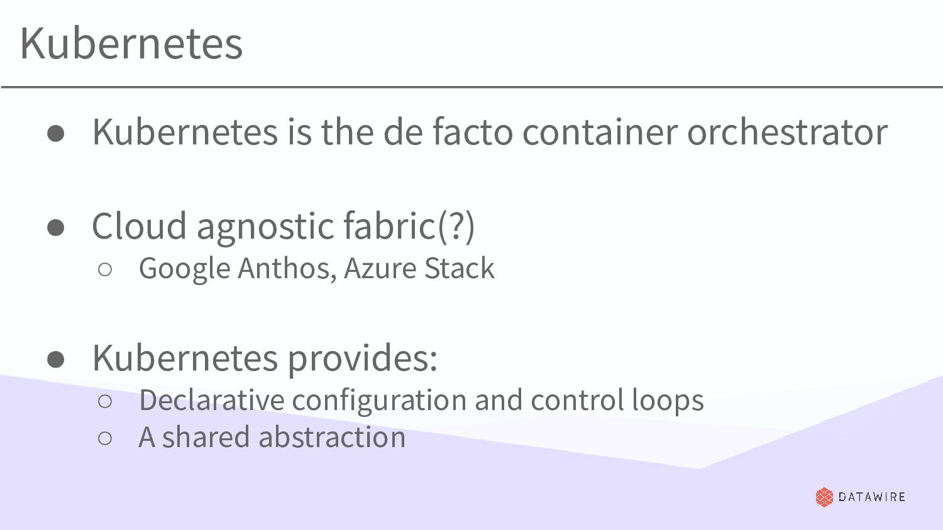
Task: Click the Datawire hexagon logo icon
Action: (824, 497)
